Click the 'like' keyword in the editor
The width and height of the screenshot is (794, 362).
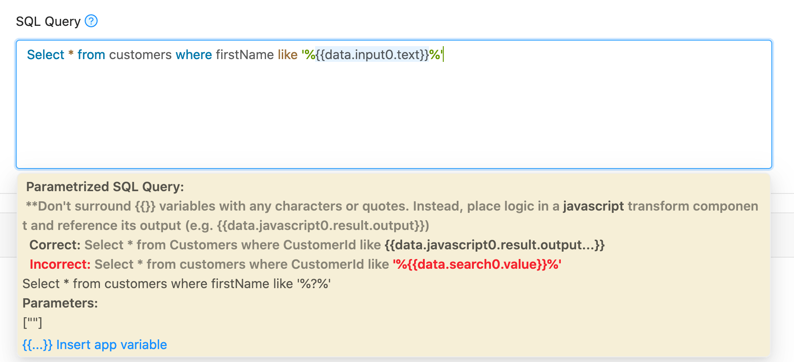click(x=287, y=54)
